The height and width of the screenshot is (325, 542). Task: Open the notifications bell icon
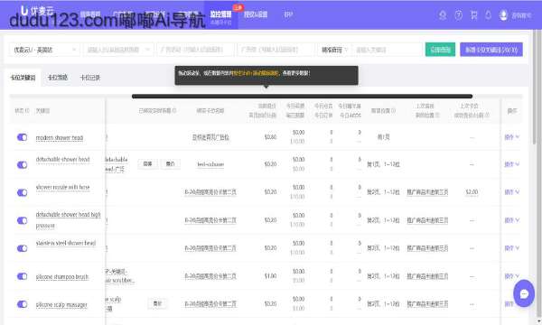488,15
